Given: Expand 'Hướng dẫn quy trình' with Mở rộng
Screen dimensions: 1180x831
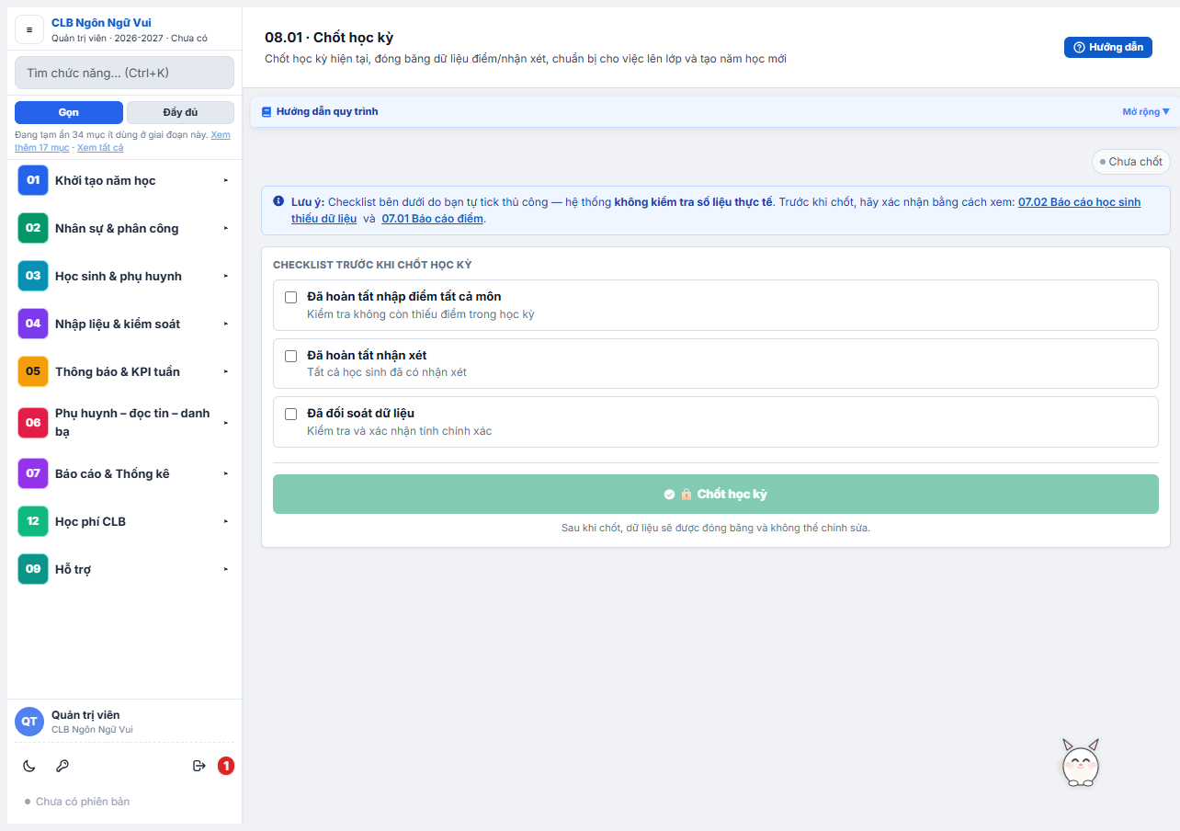Looking at the screenshot, I should pos(1146,111).
